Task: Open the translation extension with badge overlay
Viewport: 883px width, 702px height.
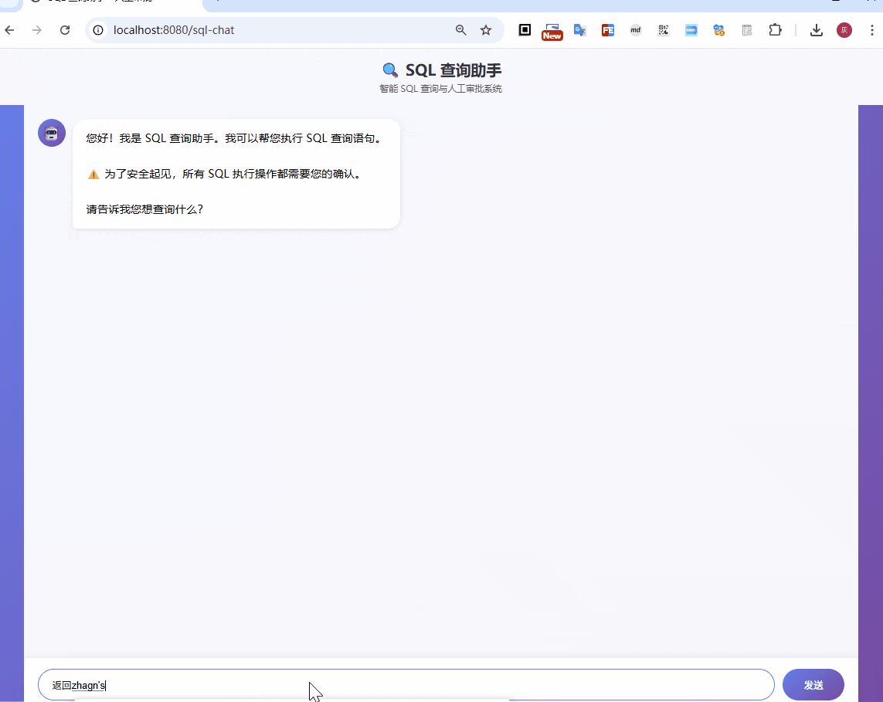Action: (718, 30)
